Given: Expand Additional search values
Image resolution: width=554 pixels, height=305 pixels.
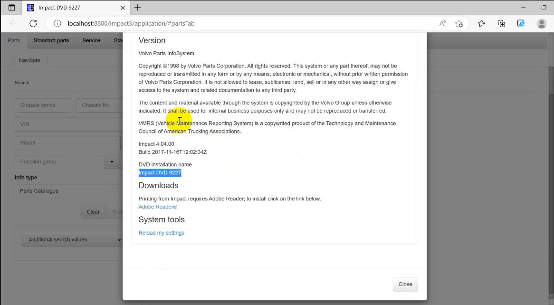Looking at the screenshot, I should [x=71, y=240].
